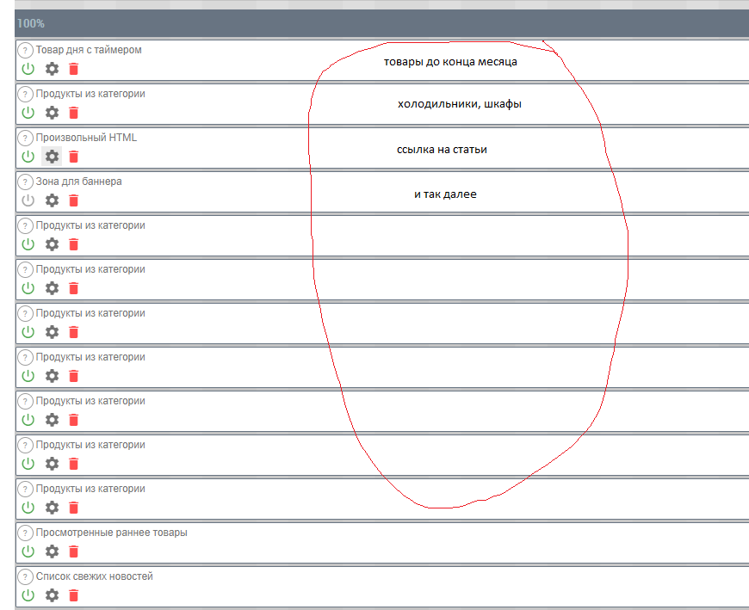The height and width of the screenshot is (610, 749).
Task: Disable the Произвольный HTML module
Action: (x=28, y=157)
